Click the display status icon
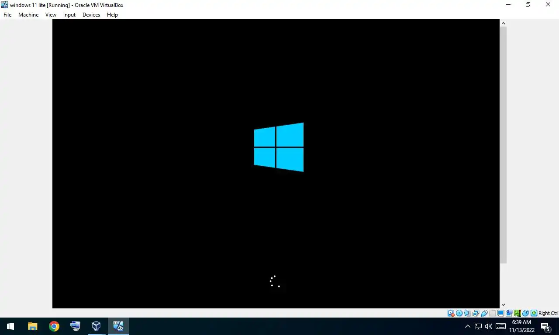This screenshot has width=559, height=335. coord(500,313)
